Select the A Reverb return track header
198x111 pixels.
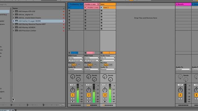pyautogui.click(x=183, y=4)
